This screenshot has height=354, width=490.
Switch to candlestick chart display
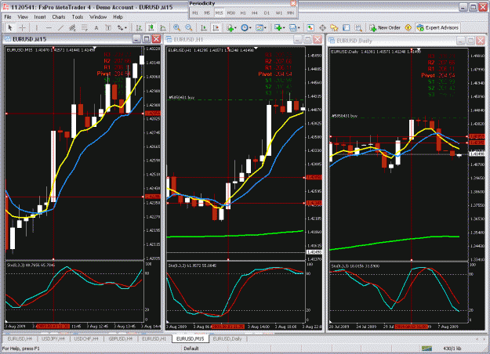click(151, 27)
